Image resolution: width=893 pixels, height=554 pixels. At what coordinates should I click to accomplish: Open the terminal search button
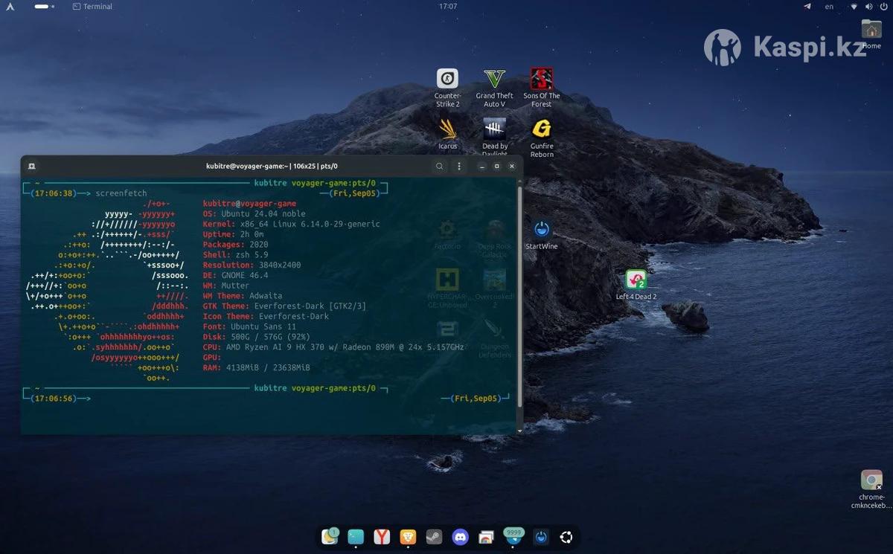(x=440, y=166)
